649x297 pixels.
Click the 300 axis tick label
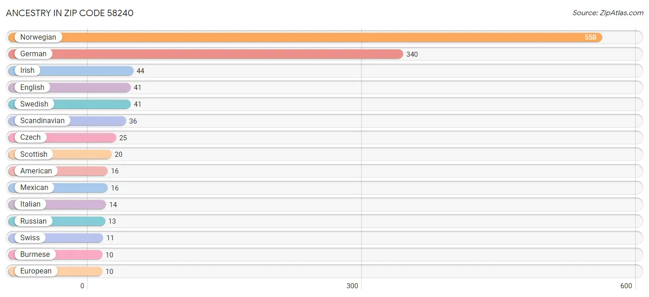pyautogui.click(x=352, y=286)
